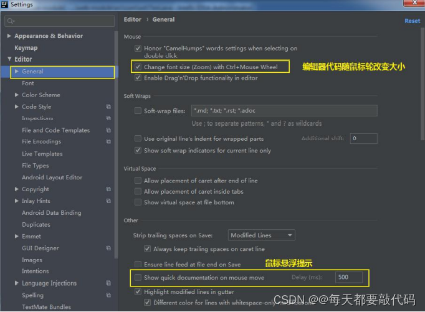
Task: Toggle Honor CamelHumps words settings checkbox
Action: point(138,49)
